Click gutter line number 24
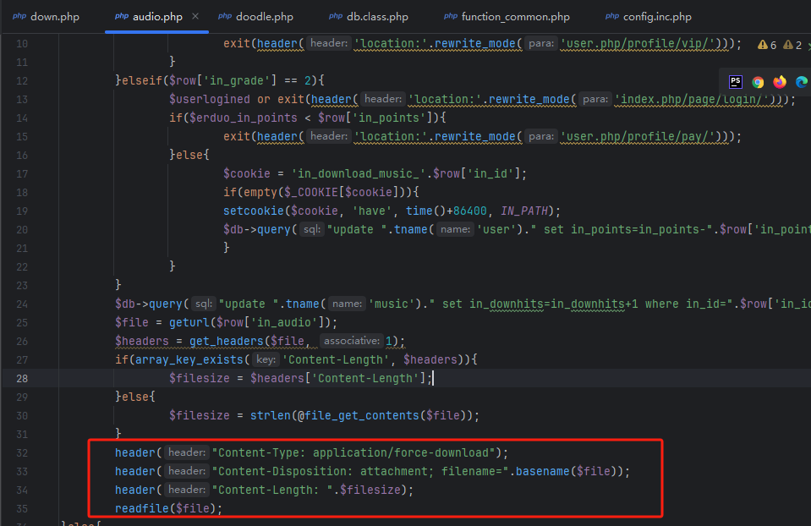This screenshot has width=811, height=526. pyautogui.click(x=22, y=304)
